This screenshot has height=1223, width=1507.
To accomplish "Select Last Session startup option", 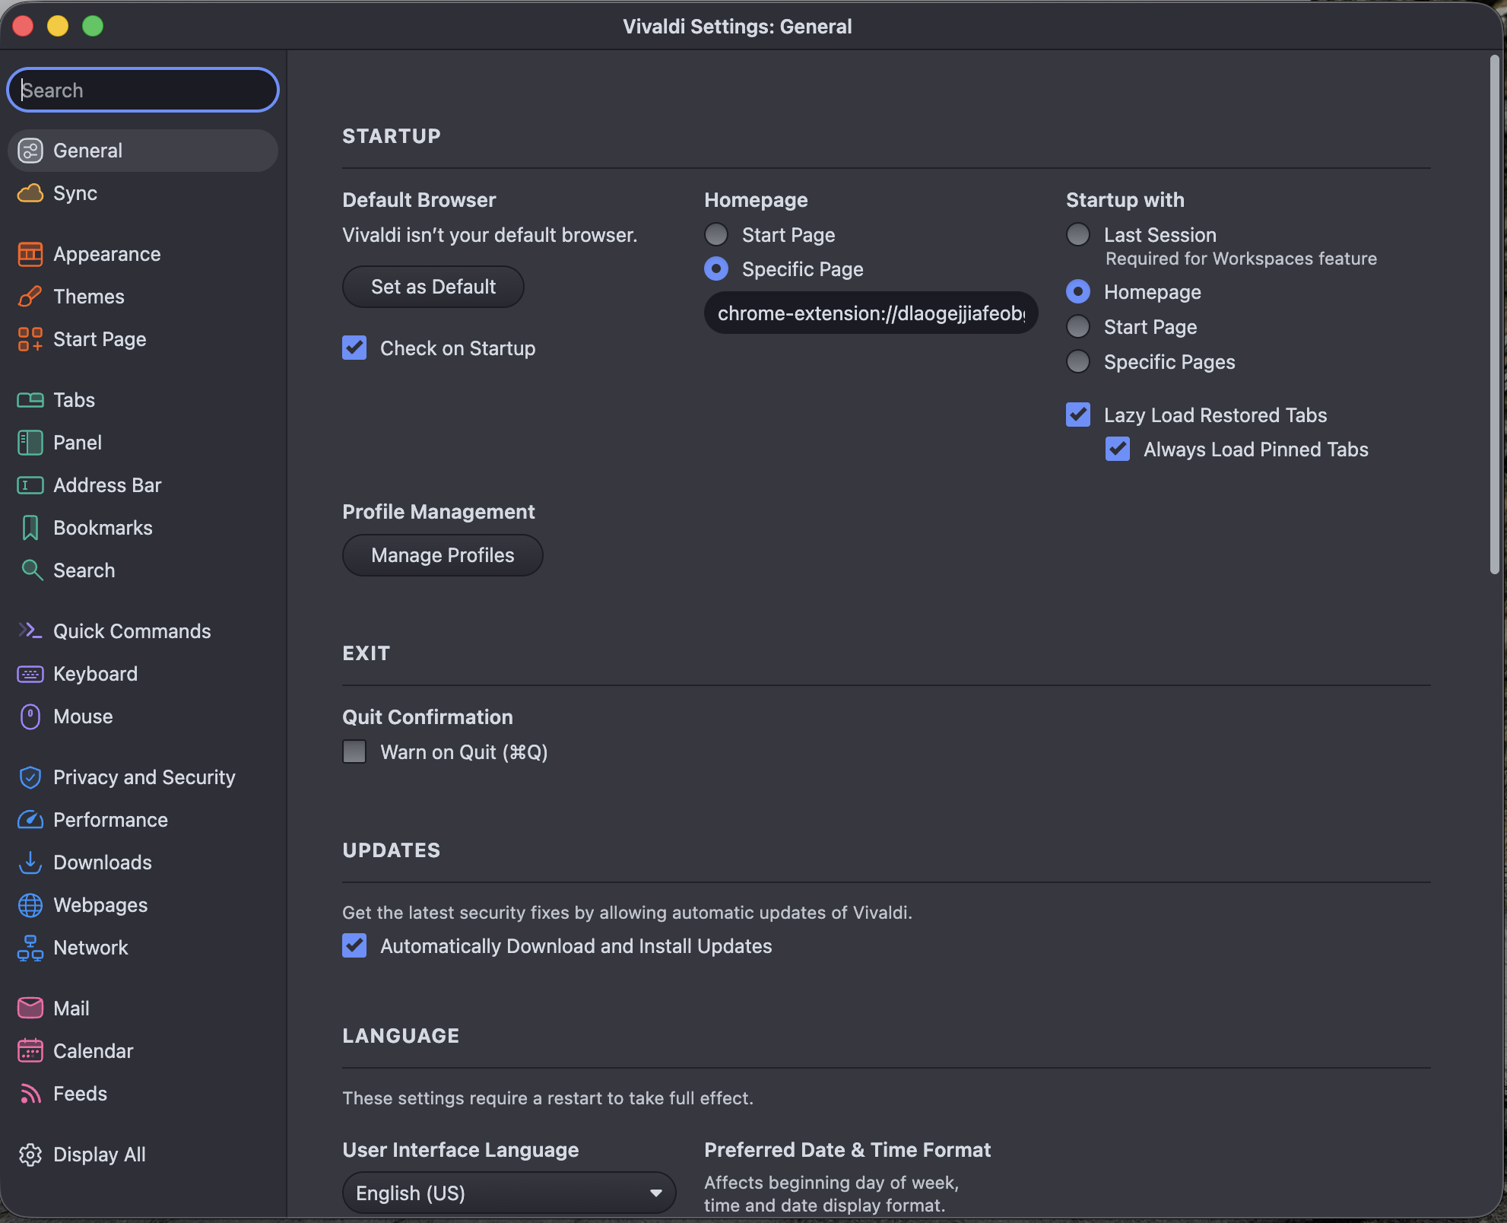I will click(1078, 235).
